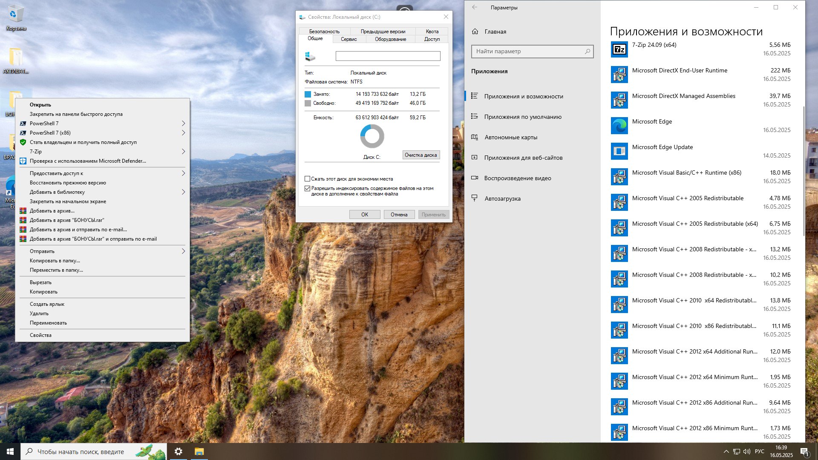Click the apps list vertical scrollbar
818x460 pixels.
pos(804,170)
